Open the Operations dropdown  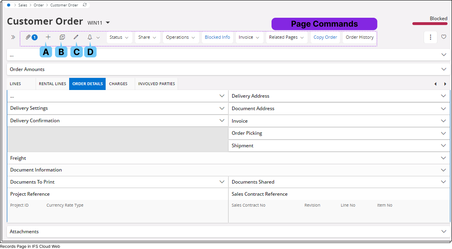(180, 37)
